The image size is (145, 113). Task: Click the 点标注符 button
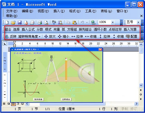tap(115, 30)
